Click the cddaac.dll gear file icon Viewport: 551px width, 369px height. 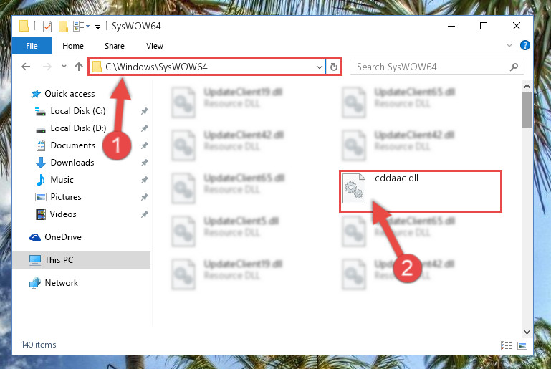tap(354, 188)
